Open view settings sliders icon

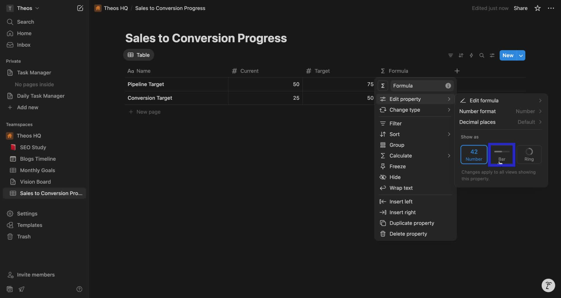click(x=492, y=55)
